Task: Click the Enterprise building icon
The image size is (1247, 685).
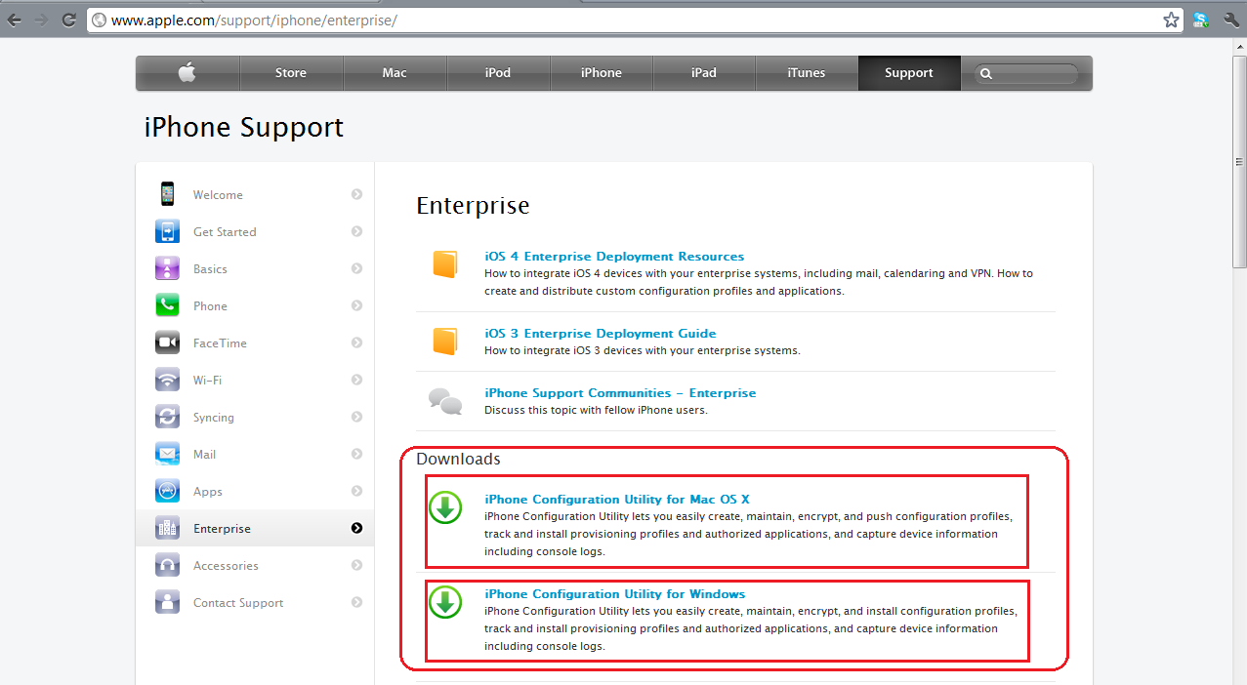Action: click(168, 528)
